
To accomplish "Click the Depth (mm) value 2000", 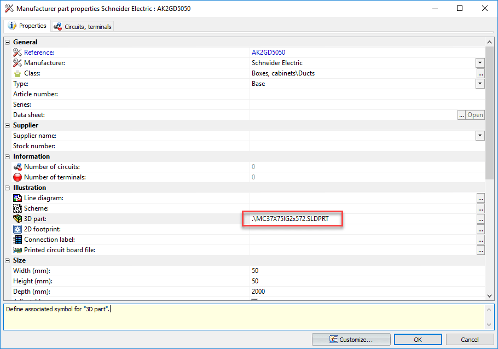I will (258, 292).
